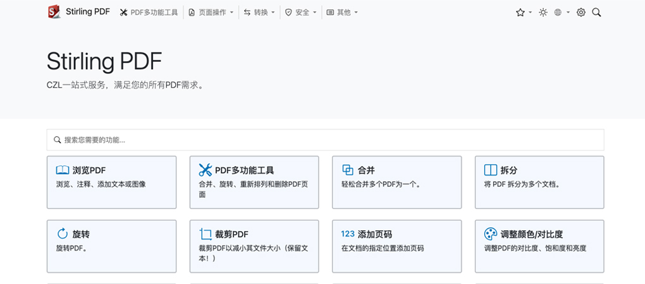Expand the 页面操作 dropdown arrow
This screenshot has width=645, height=284.
[x=231, y=13]
